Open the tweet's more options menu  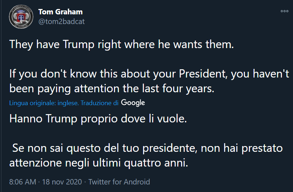click(x=284, y=11)
